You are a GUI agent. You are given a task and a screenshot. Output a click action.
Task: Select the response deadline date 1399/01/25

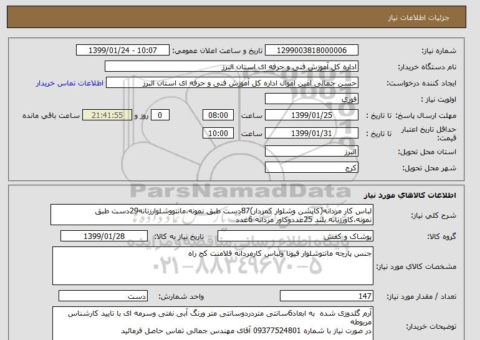[x=311, y=115]
